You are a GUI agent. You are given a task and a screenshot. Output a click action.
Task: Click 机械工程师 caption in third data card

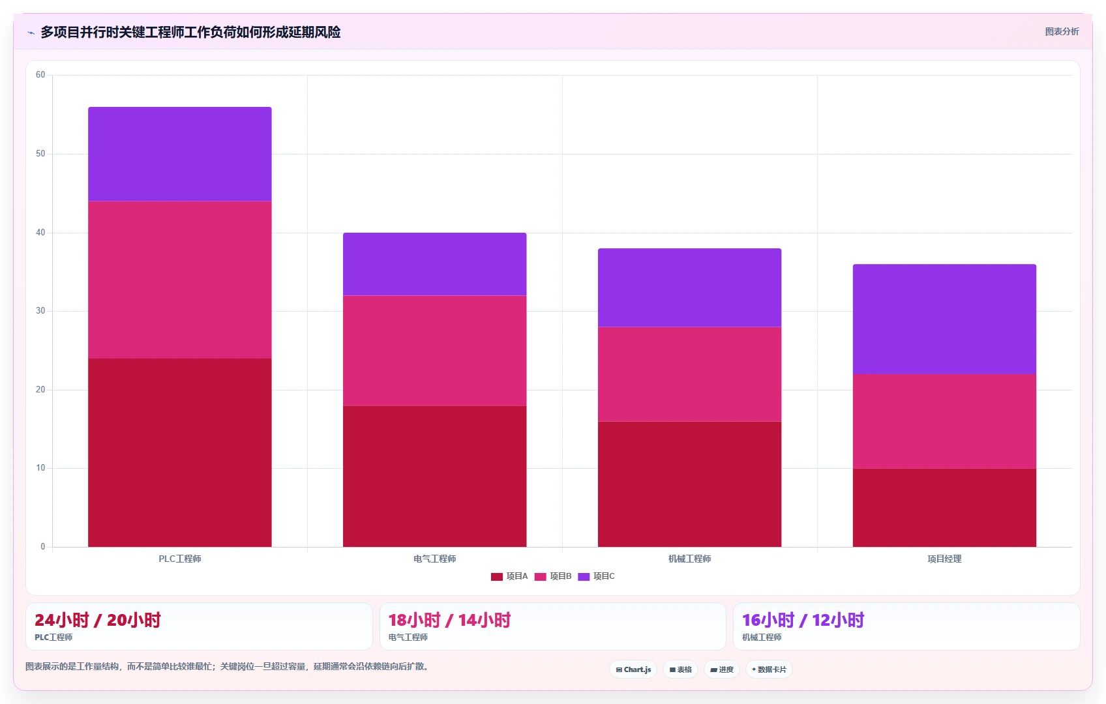tap(762, 638)
